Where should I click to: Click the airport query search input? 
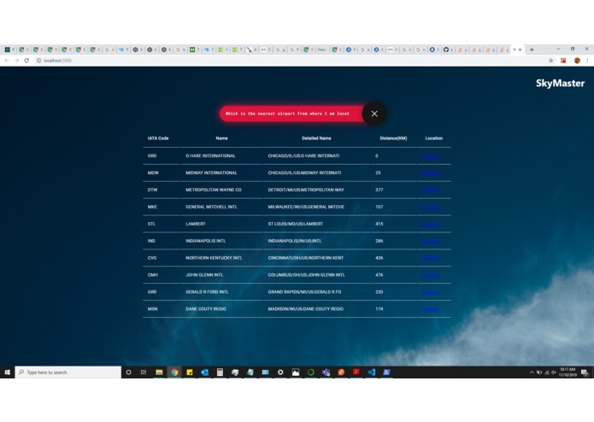tap(291, 114)
